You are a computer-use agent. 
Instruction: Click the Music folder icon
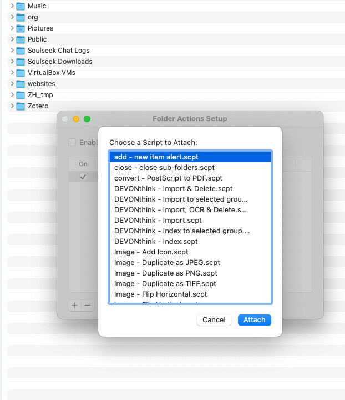pos(21,6)
